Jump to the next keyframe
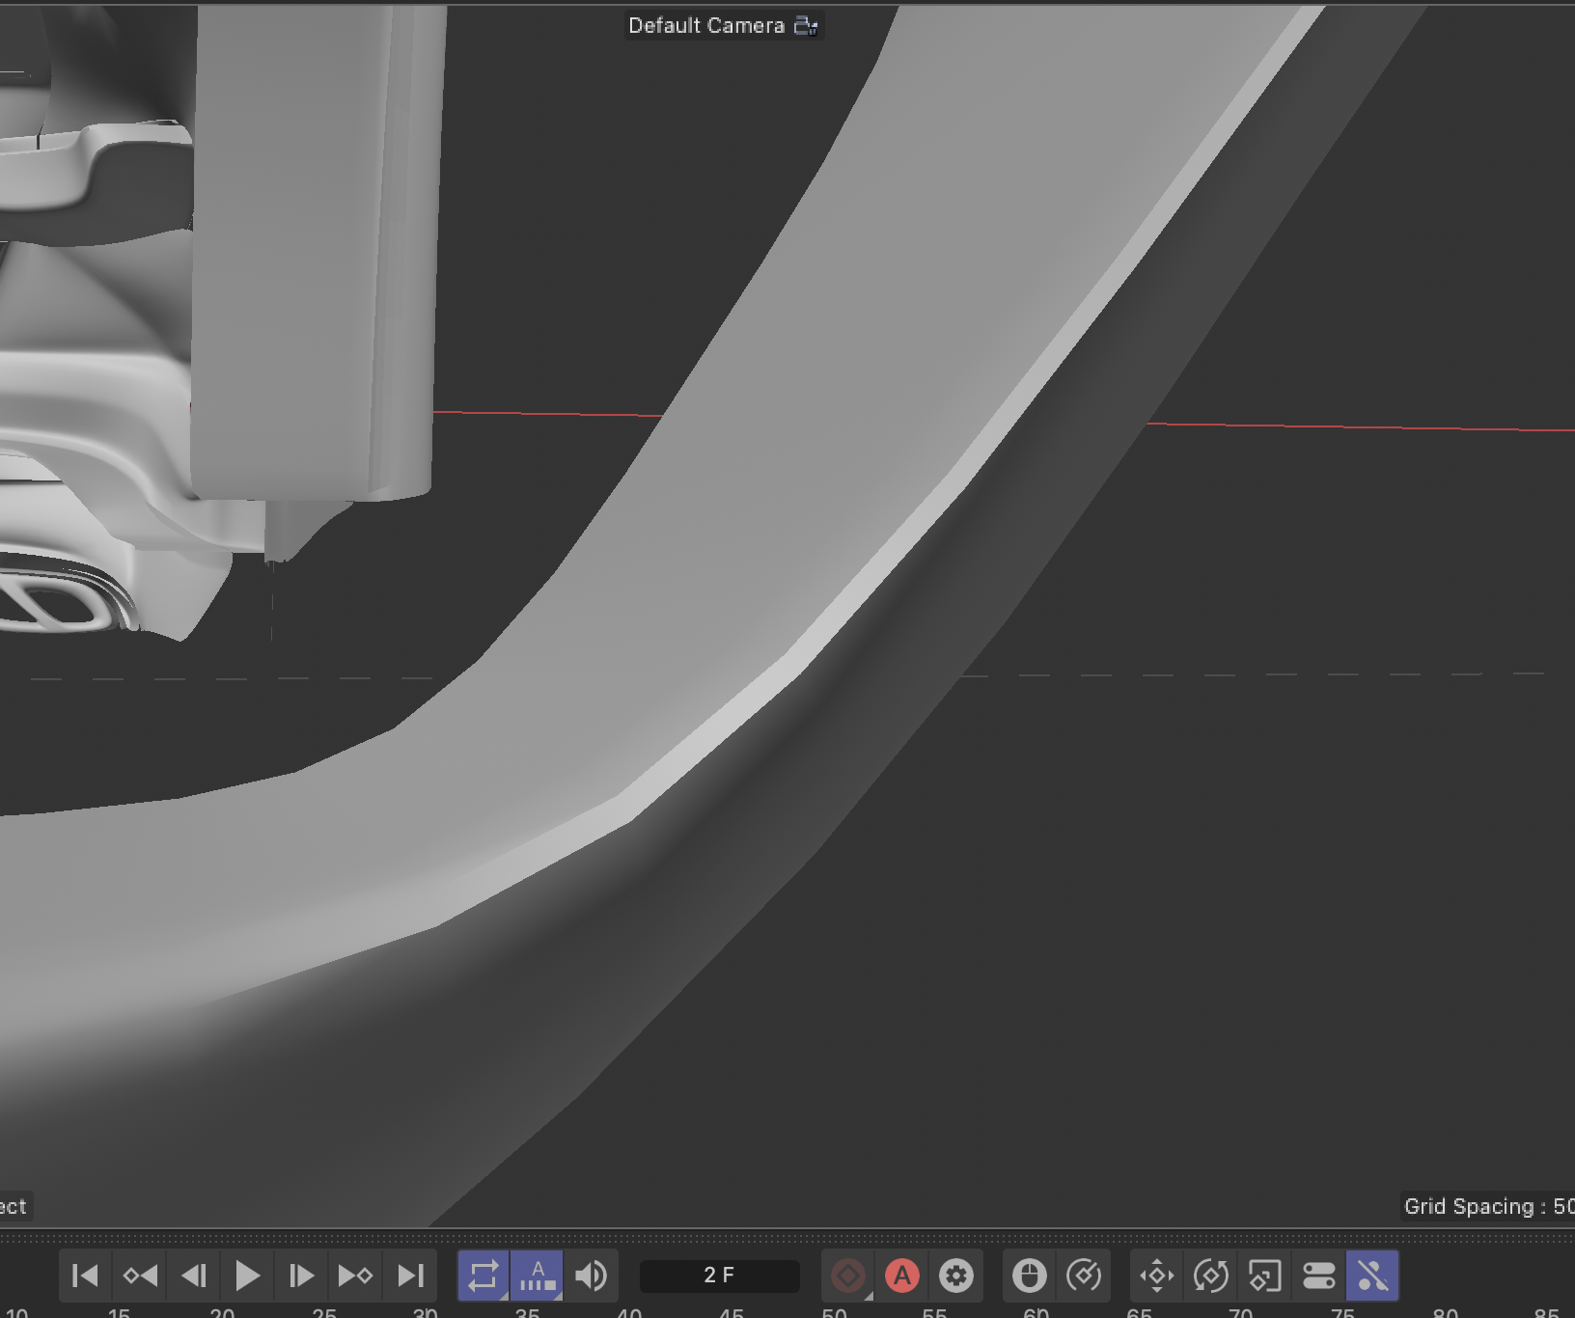Screen dimensions: 1575x1318 tap(355, 1276)
